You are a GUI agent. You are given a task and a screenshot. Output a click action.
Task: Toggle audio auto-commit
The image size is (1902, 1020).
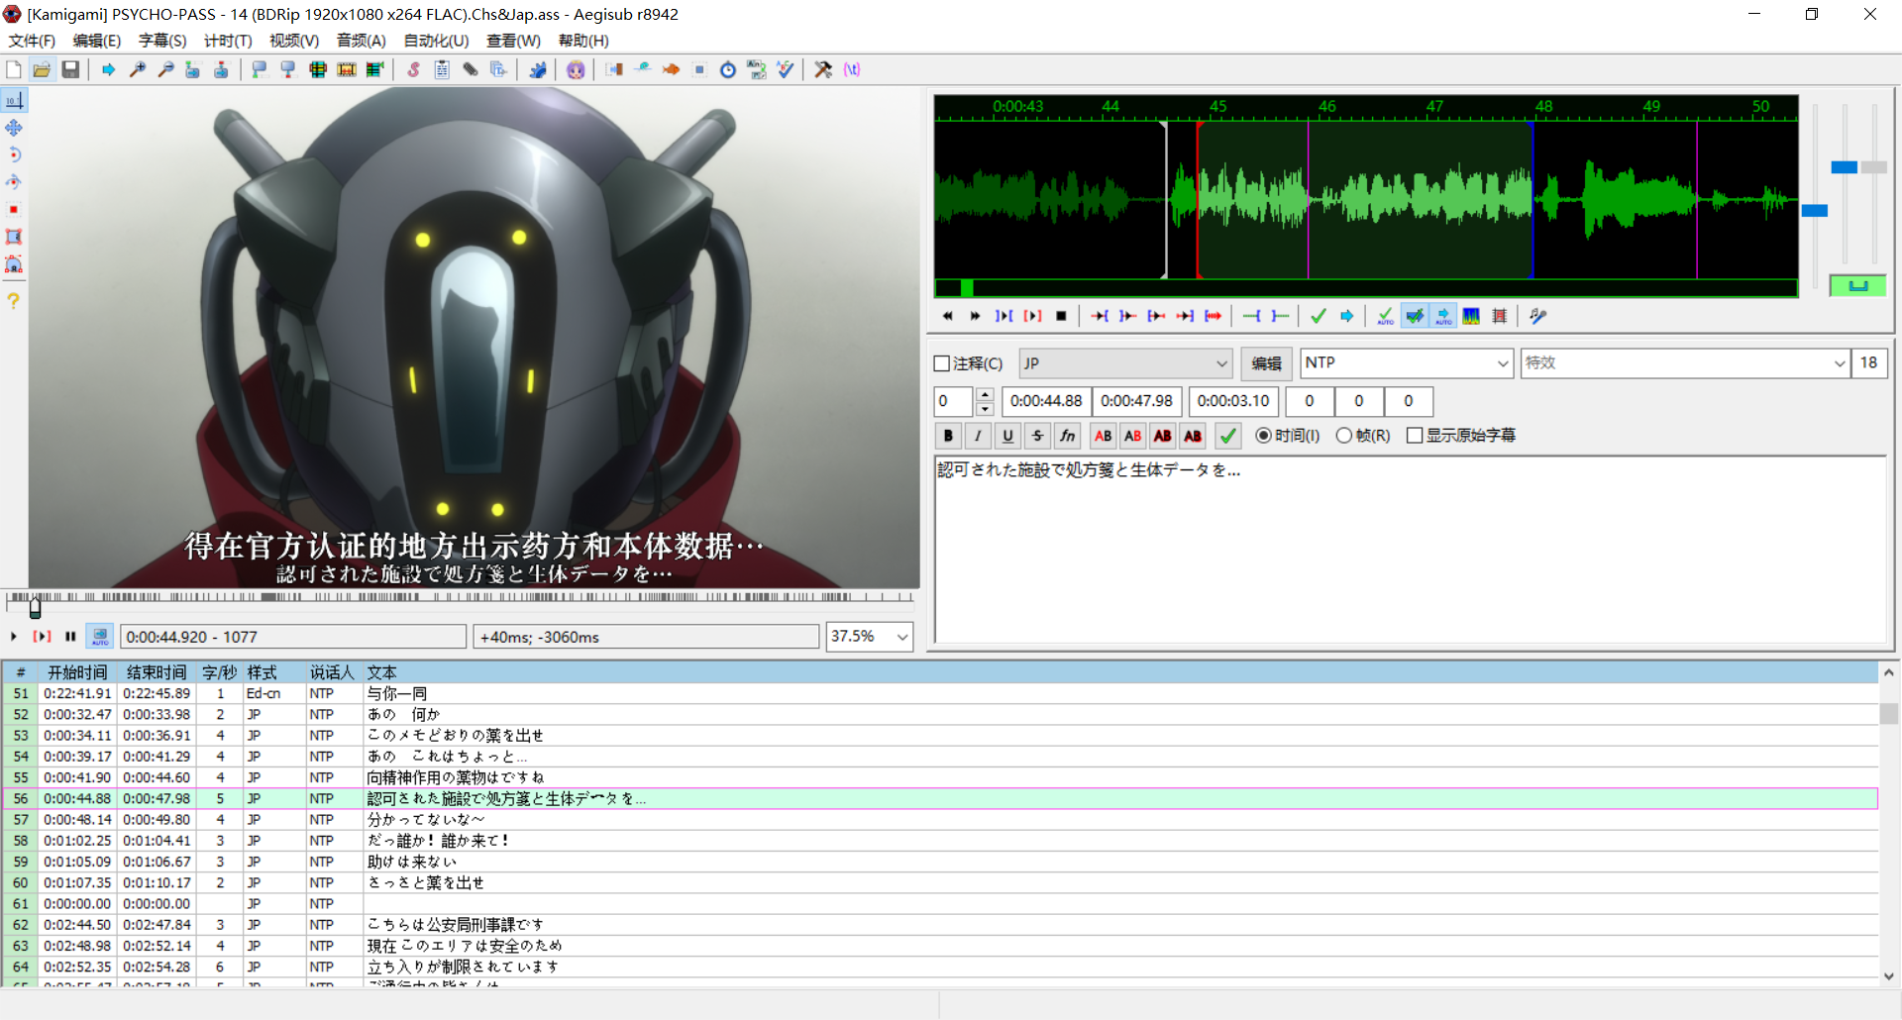tap(1385, 316)
